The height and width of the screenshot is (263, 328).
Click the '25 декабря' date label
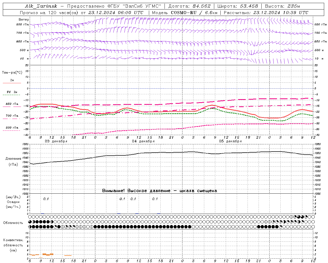230,141
